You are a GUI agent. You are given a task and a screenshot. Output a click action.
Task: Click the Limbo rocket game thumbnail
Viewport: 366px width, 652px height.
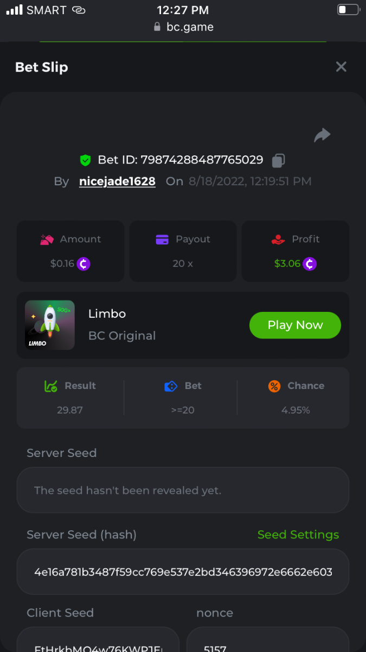[50, 325]
